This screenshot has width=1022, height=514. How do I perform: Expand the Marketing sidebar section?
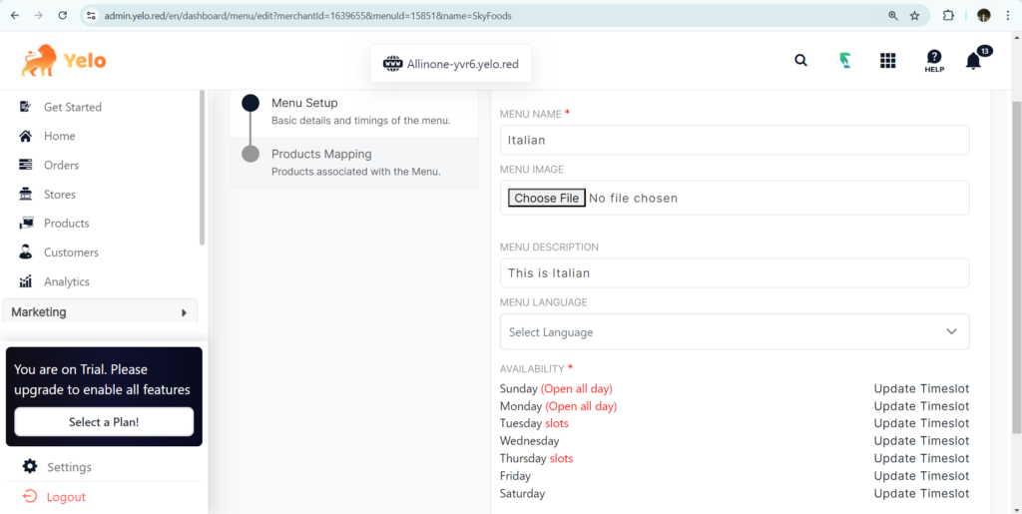100,312
